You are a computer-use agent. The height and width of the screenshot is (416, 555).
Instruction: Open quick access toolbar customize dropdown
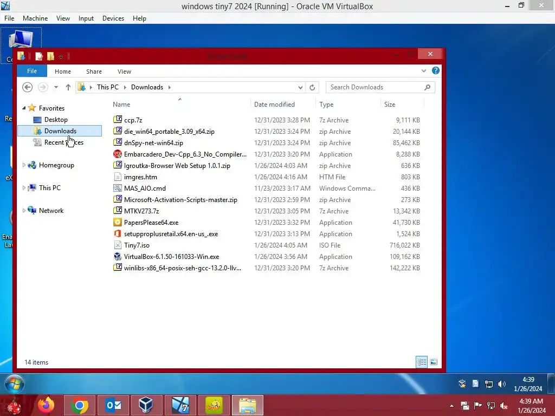(61, 56)
